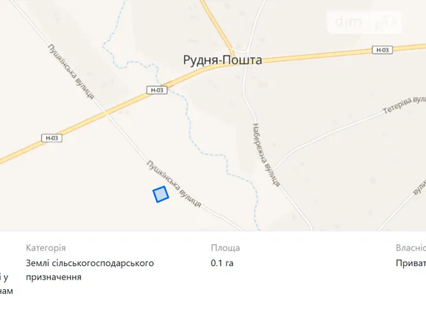Screen dimensions: 426x316
Task: Click the partly visible вулиця label at map's right edge
Action: coord(420,188)
